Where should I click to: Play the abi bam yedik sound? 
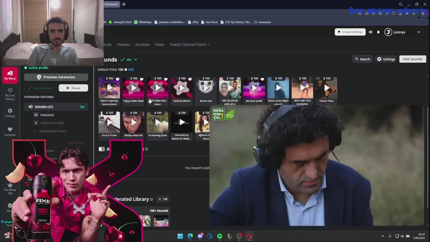coord(254,88)
